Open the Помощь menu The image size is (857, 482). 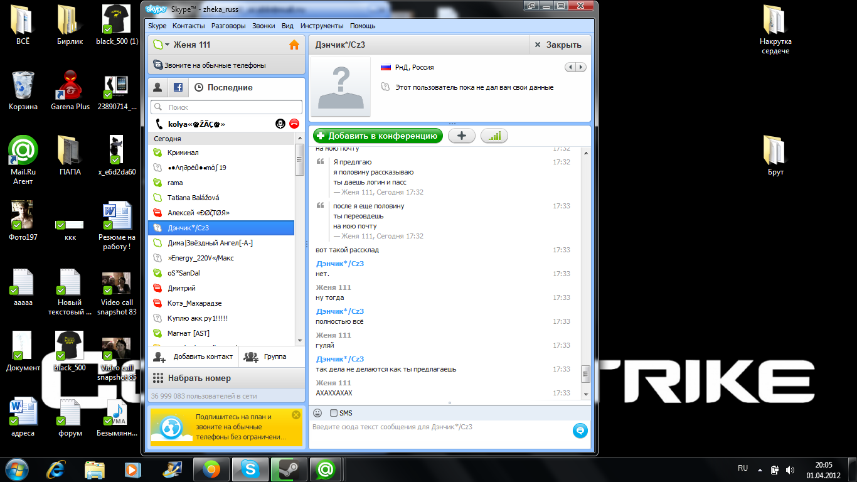[363, 26]
